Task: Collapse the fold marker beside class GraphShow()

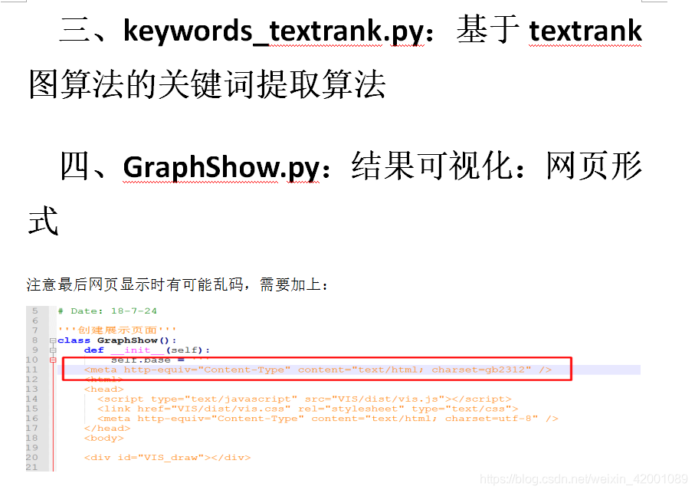Action: coord(53,340)
